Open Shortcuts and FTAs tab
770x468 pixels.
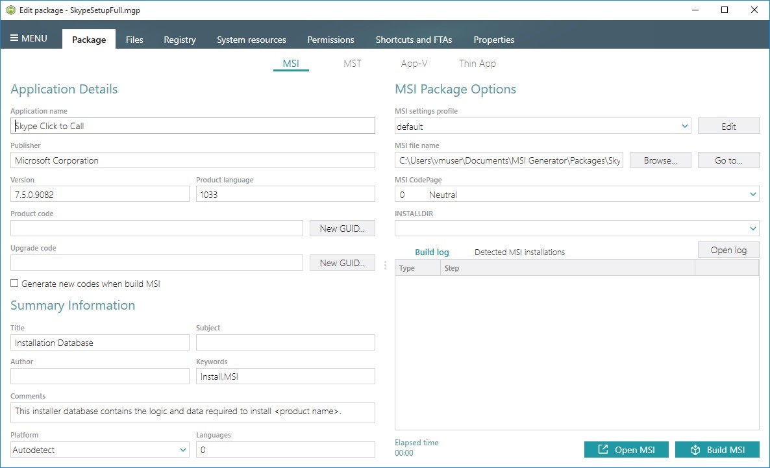pyautogui.click(x=414, y=40)
